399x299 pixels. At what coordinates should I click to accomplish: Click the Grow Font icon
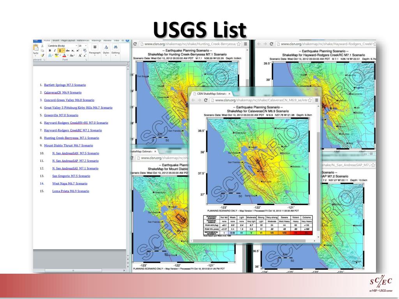pos(80,55)
